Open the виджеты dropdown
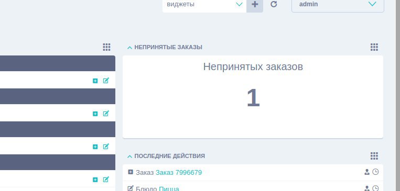The width and height of the screenshot is (400, 191). [x=204, y=5]
